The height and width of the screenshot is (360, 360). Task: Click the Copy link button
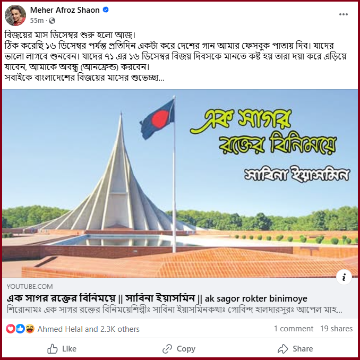pos(179,349)
